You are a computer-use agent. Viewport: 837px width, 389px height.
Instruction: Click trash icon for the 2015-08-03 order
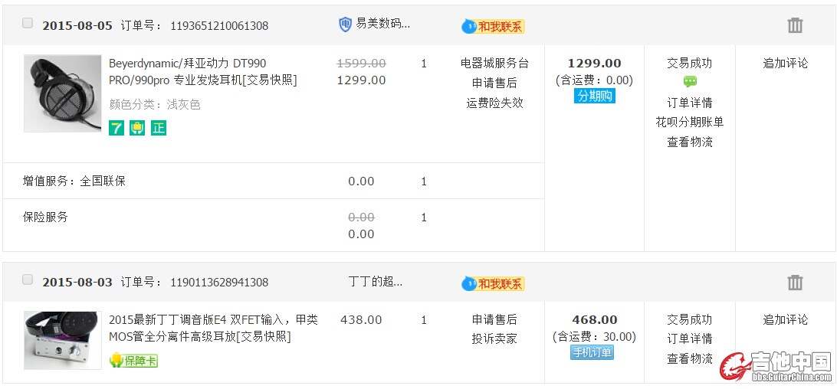(795, 283)
